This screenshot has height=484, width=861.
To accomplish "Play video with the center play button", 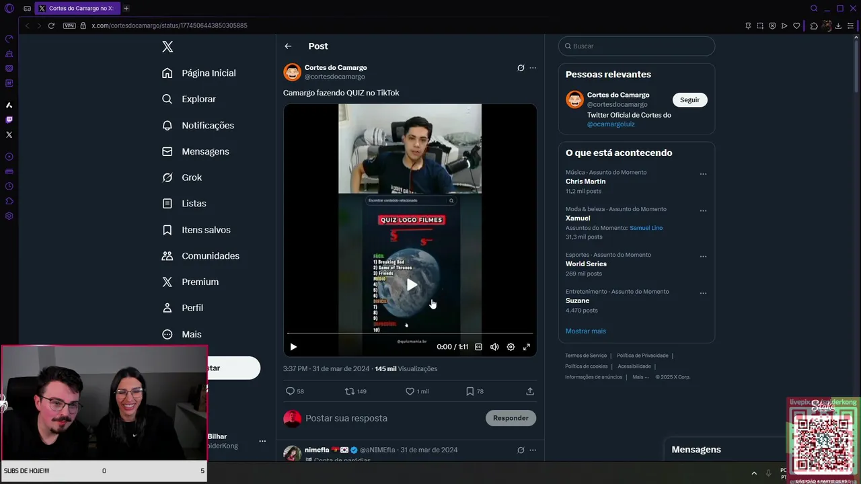I will (x=412, y=285).
